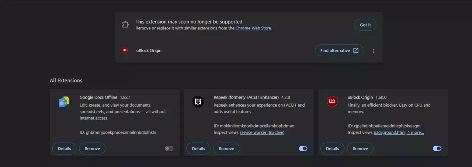Open Details for Repeek extension
Image resolution: width=472 pixels, height=167 pixels.
pos(198,149)
